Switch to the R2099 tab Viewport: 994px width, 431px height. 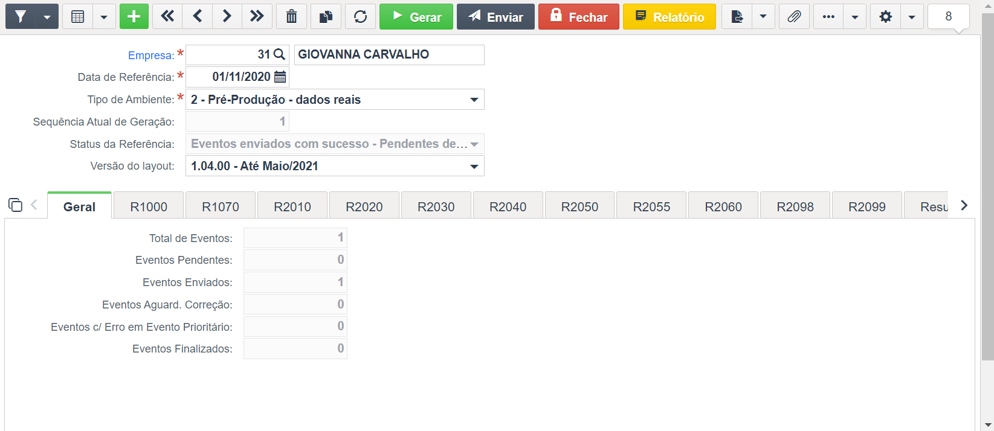[867, 206]
